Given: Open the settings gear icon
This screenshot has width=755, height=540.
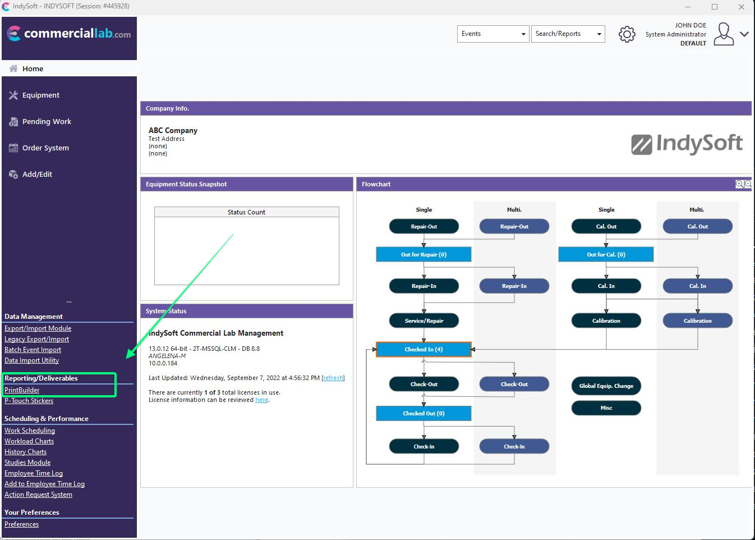Looking at the screenshot, I should click(627, 34).
